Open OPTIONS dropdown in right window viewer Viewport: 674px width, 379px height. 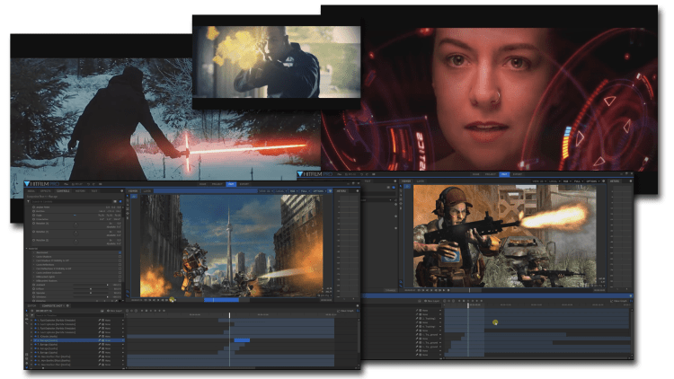coord(593,181)
